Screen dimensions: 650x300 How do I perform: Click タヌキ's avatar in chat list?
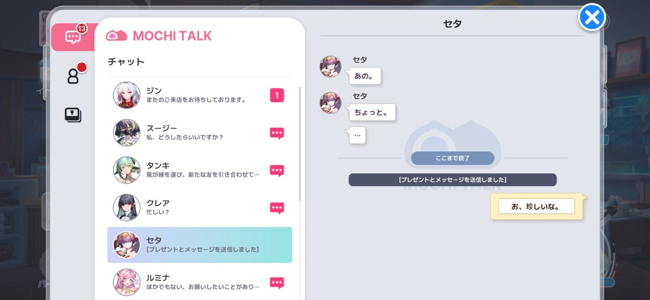pyautogui.click(x=127, y=170)
